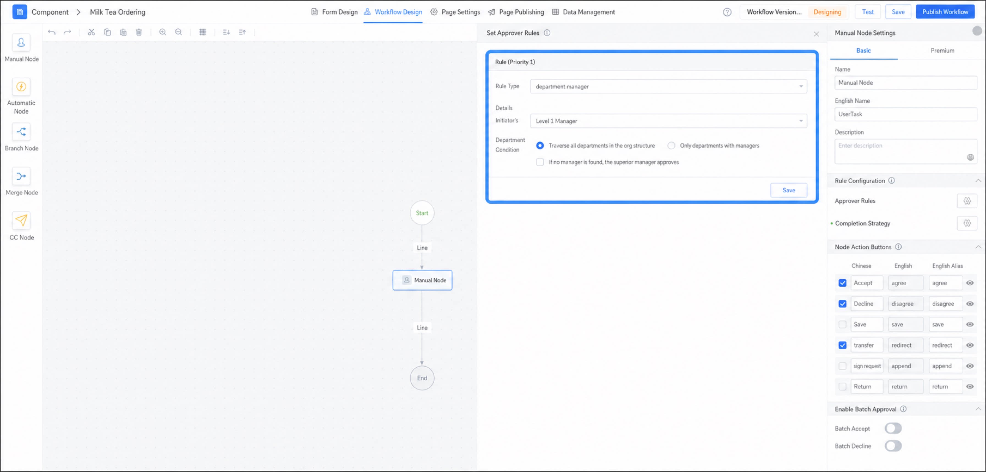Click the Enter description text field
The image size is (986, 472).
click(905, 151)
